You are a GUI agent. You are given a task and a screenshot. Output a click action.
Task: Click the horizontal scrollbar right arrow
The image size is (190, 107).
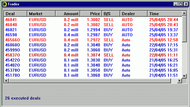pyautogui.click(x=180, y=81)
